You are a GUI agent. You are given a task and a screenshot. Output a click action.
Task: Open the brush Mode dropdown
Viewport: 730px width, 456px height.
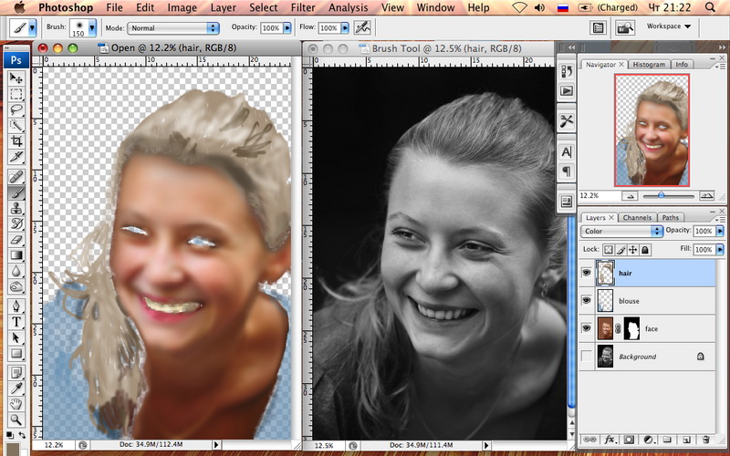[x=172, y=28]
